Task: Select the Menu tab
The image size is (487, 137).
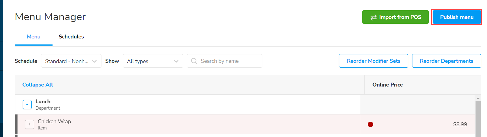Action: (34, 37)
